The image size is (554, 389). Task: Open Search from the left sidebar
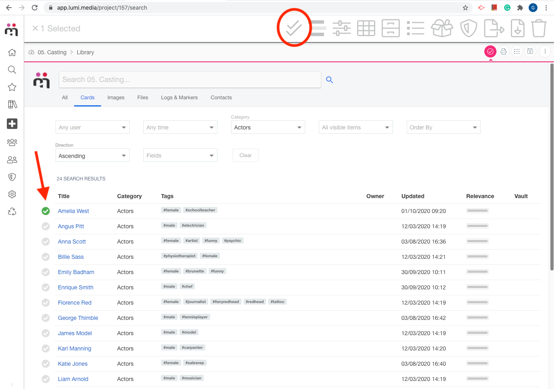point(12,70)
